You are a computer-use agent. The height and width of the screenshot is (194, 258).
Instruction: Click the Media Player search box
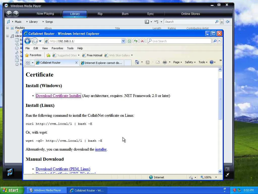189,22
